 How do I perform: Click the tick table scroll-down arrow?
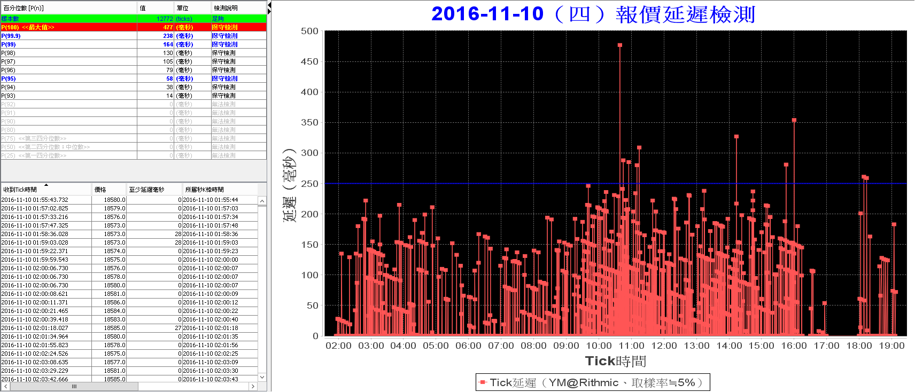pyautogui.click(x=262, y=377)
